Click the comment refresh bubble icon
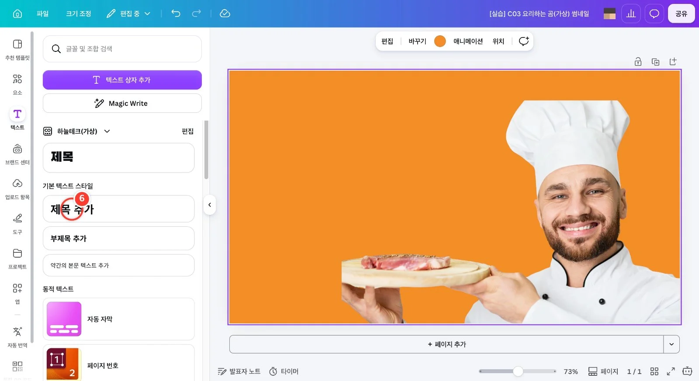Screen dimensions: 699x381 pyautogui.click(x=523, y=41)
